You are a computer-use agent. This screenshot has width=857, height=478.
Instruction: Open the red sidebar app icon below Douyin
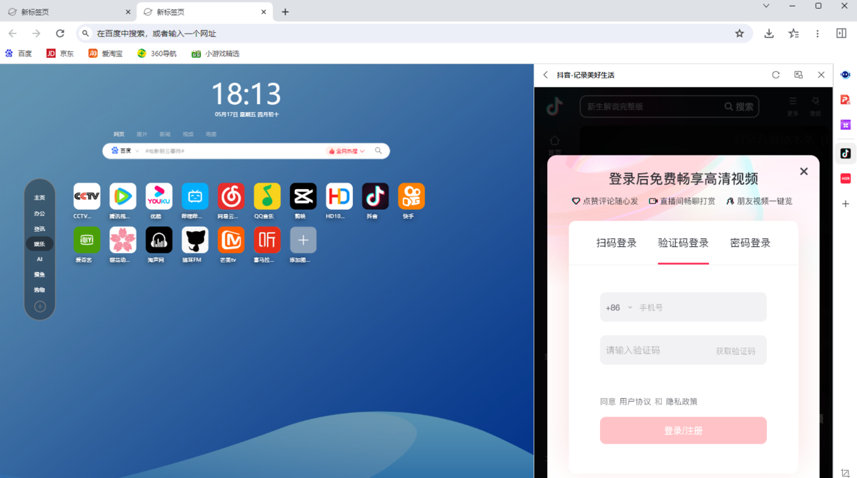coord(846,178)
